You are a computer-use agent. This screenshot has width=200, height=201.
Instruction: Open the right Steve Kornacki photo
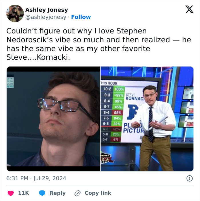click(147, 119)
